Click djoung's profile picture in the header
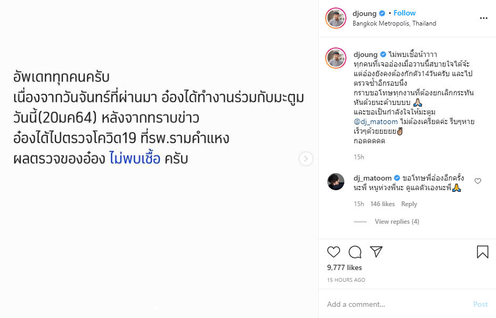The height and width of the screenshot is (318, 496). point(336,18)
